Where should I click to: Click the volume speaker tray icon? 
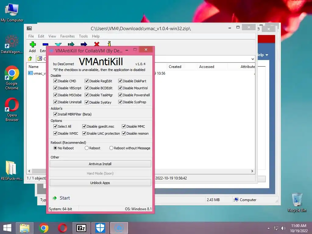pos(283,228)
